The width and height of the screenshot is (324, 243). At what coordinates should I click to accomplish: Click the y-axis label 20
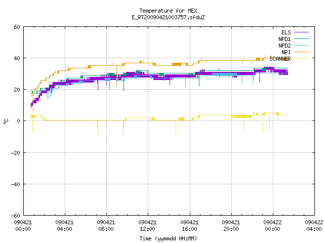[x=17, y=90]
